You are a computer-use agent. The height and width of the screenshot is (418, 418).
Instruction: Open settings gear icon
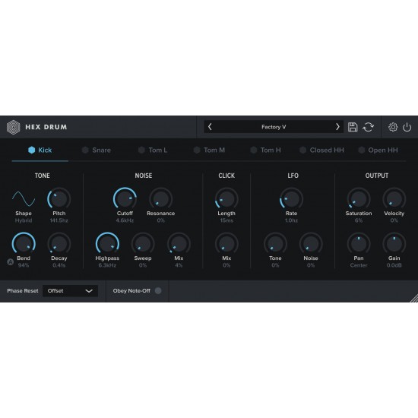(393, 127)
